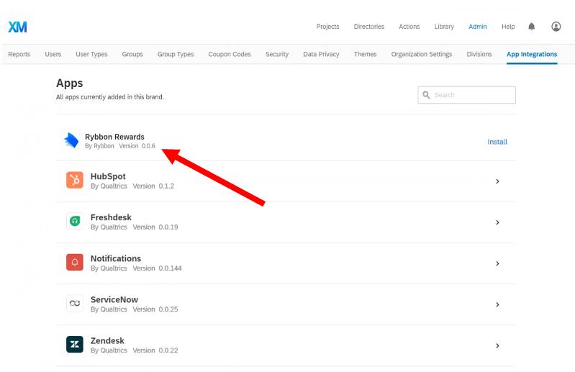The width and height of the screenshot is (575, 372).
Task: Click the Zendesk app name
Action: pyautogui.click(x=107, y=340)
